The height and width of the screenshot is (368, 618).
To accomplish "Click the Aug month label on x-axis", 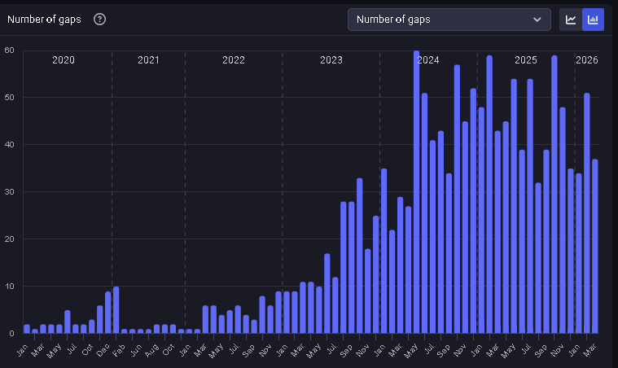I will click(152, 349).
